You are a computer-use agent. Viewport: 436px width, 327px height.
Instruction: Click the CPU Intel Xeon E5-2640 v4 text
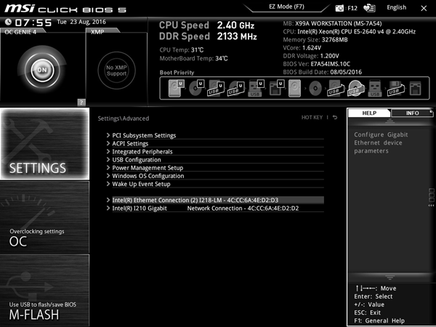(350, 31)
